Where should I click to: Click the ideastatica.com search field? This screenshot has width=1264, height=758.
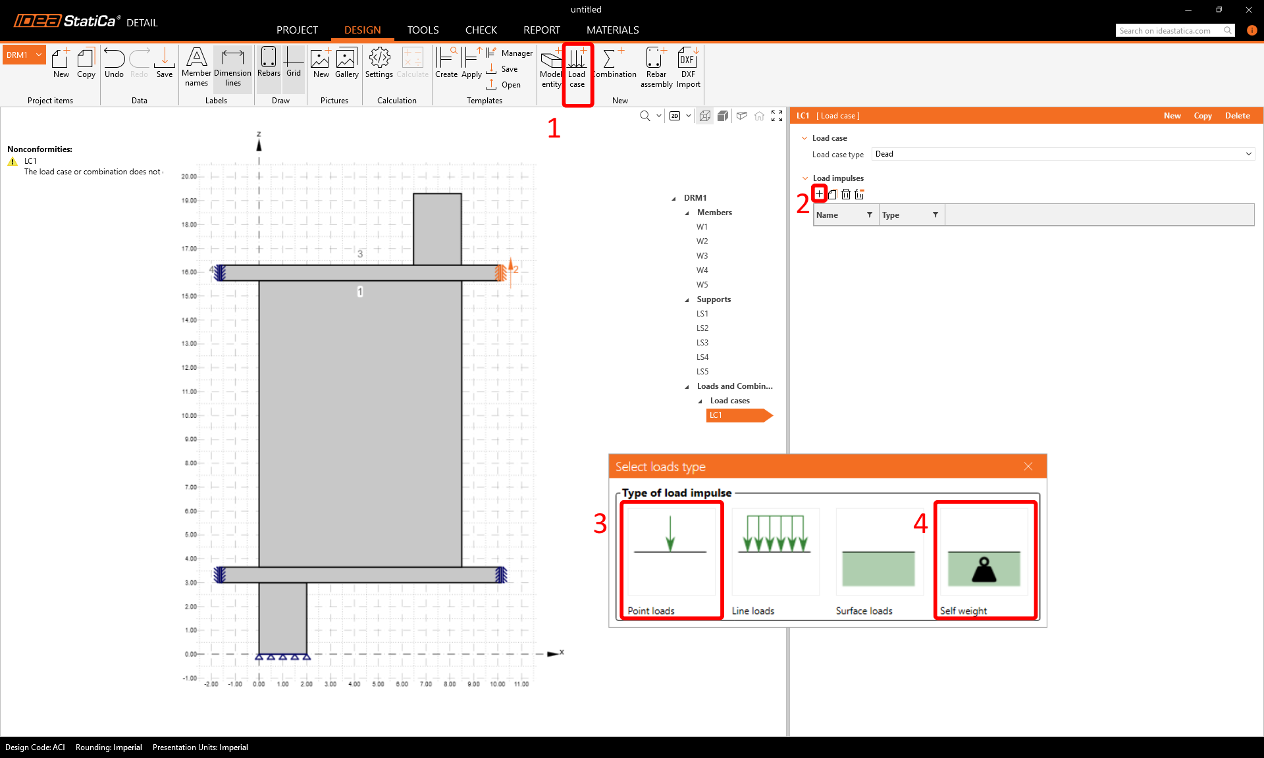[x=1169, y=31]
